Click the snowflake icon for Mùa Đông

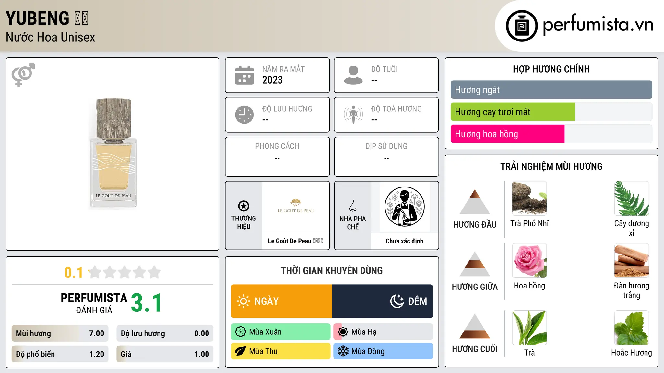[343, 351]
